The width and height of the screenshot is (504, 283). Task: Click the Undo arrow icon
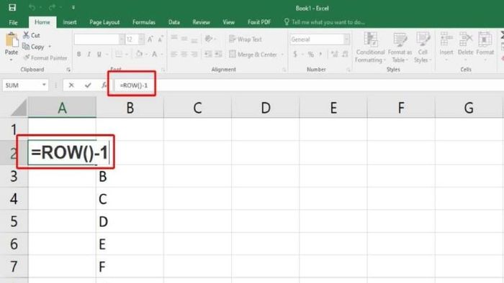point(32,7)
